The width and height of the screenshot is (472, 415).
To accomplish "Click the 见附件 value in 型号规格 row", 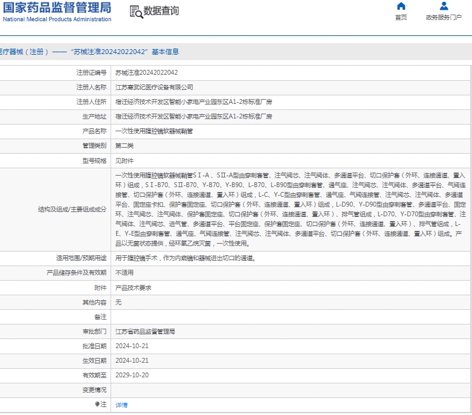I will tap(125, 161).
